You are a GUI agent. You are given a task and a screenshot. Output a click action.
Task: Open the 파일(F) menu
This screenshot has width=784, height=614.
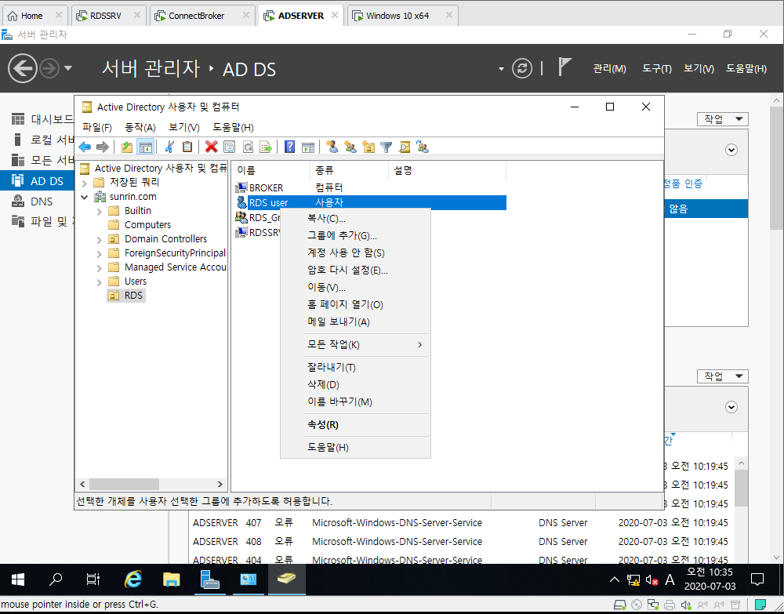pos(97,128)
